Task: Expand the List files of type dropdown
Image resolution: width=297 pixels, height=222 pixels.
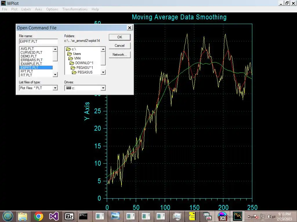Action: point(55,88)
